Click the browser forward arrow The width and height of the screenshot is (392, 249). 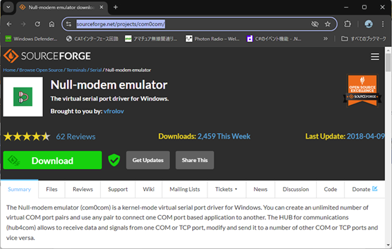pyautogui.click(x=24, y=24)
